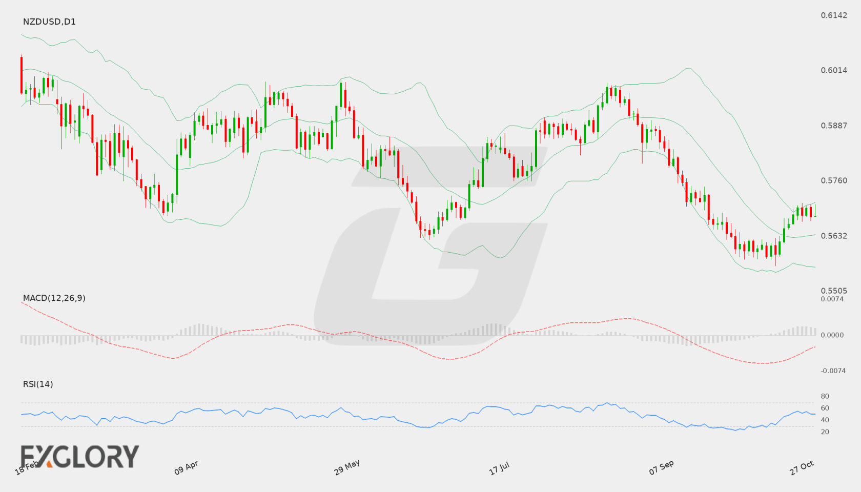Select price level 0.5887 on axis

point(834,126)
